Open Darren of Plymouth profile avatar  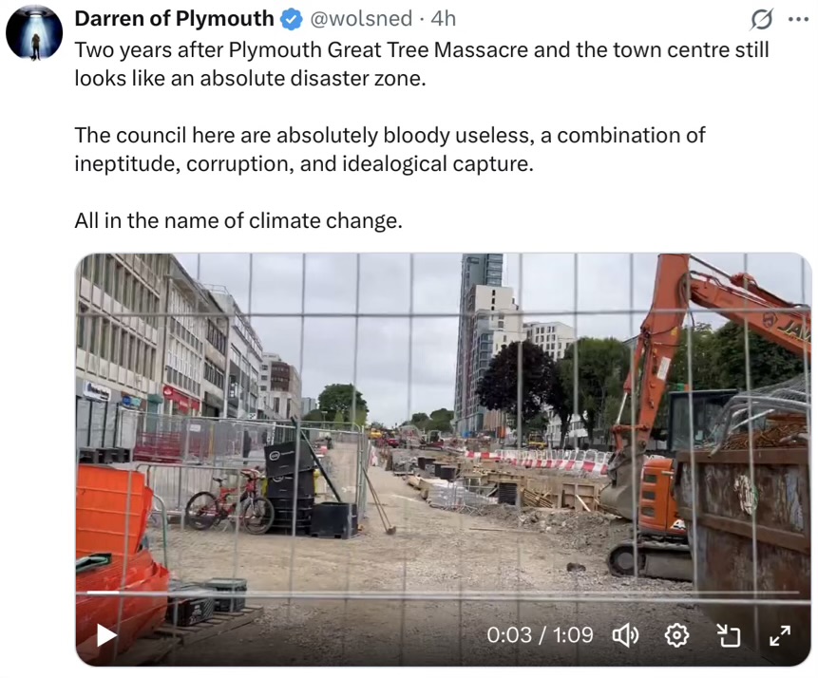pos(34,33)
